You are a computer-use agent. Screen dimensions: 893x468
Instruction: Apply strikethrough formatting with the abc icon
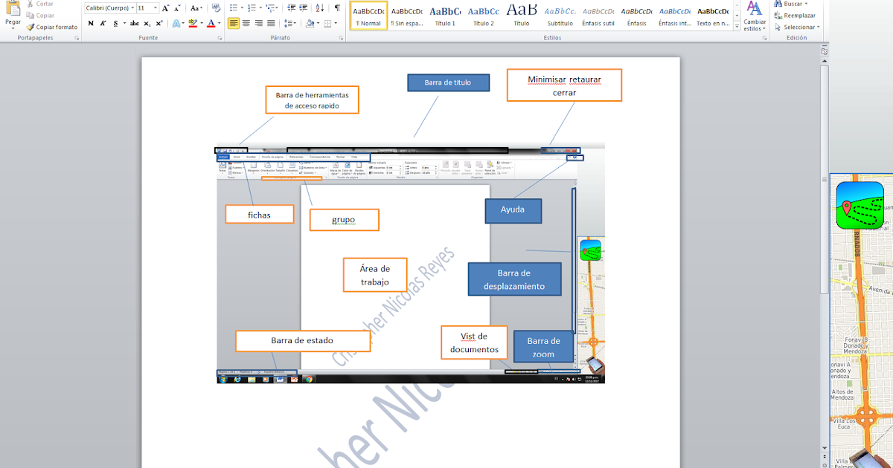click(x=134, y=23)
